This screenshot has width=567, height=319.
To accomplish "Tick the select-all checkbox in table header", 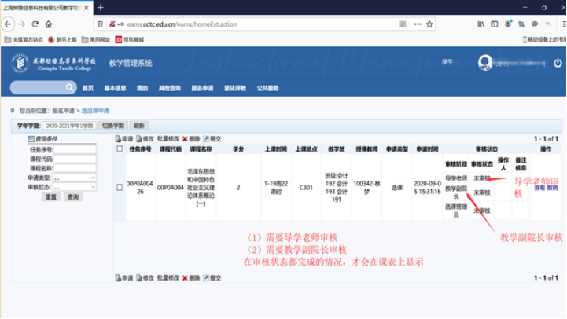I will [x=120, y=148].
